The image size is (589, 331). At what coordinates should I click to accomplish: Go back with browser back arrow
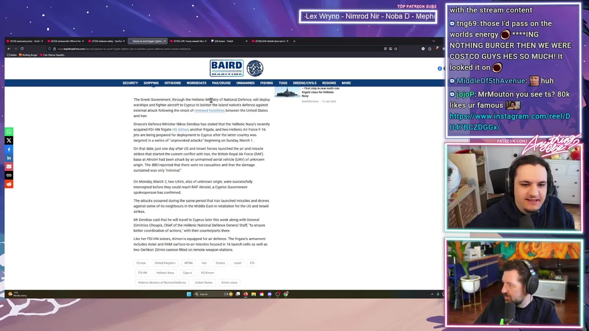coord(9,49)
